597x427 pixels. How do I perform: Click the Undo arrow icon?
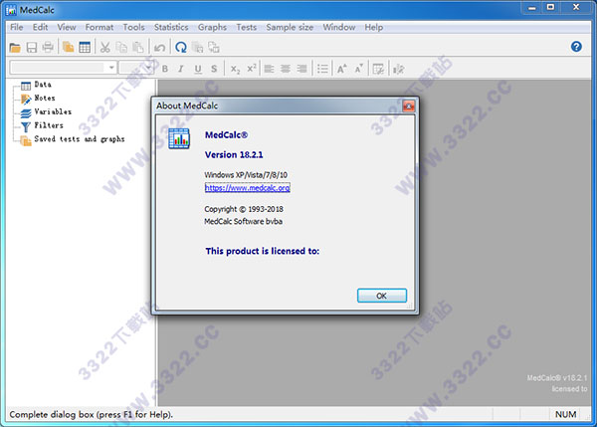tap(159, 47)
